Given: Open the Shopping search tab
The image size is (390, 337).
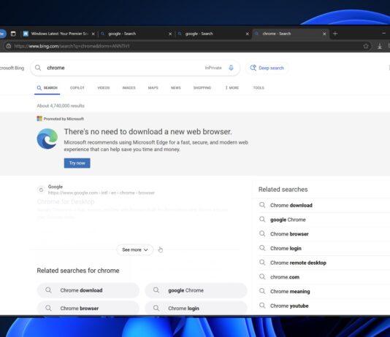Looking at the screenshot, I should click(x=202, y=88).
